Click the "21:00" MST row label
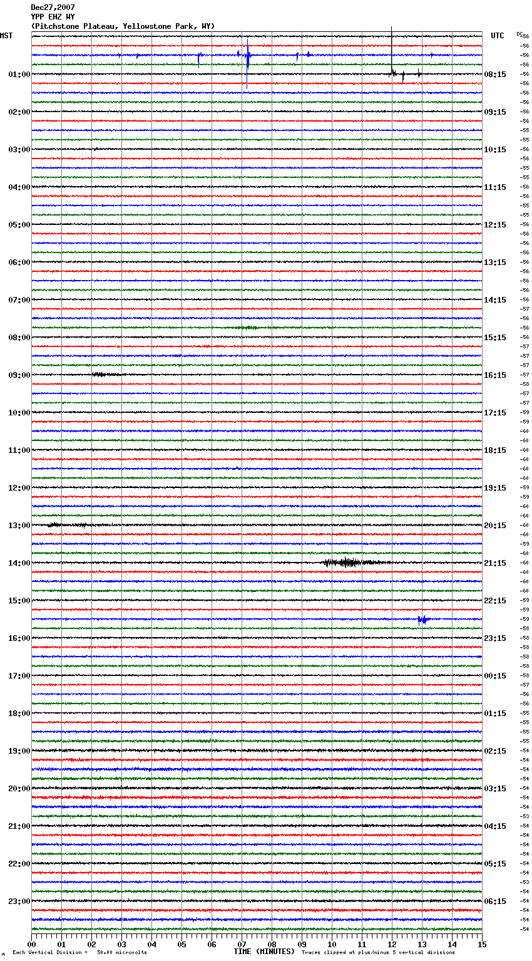532x961 pixels. [19, 826]
